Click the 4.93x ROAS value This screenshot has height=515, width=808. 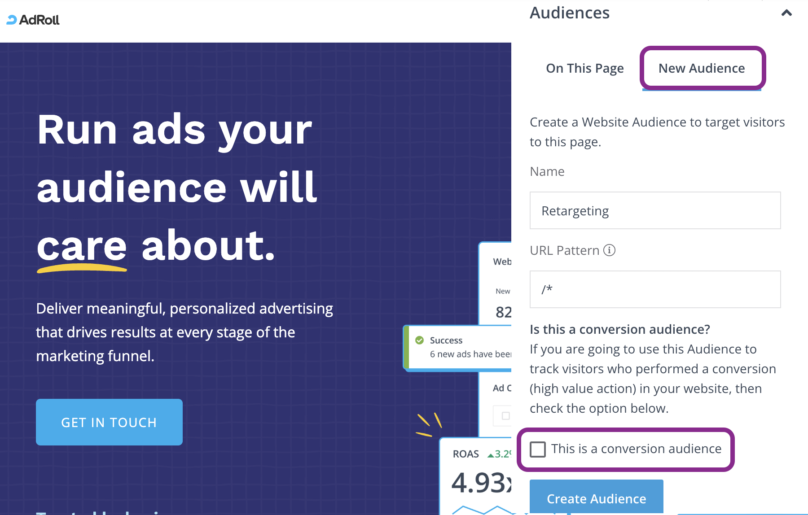(x=481, y=483)
